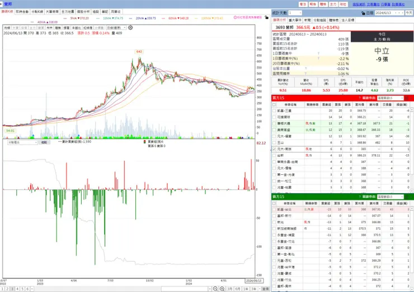The height and width of the screenshot is (292, 414).
Task: Click the 還原 button in sub-chart
Action: point(44,142)
